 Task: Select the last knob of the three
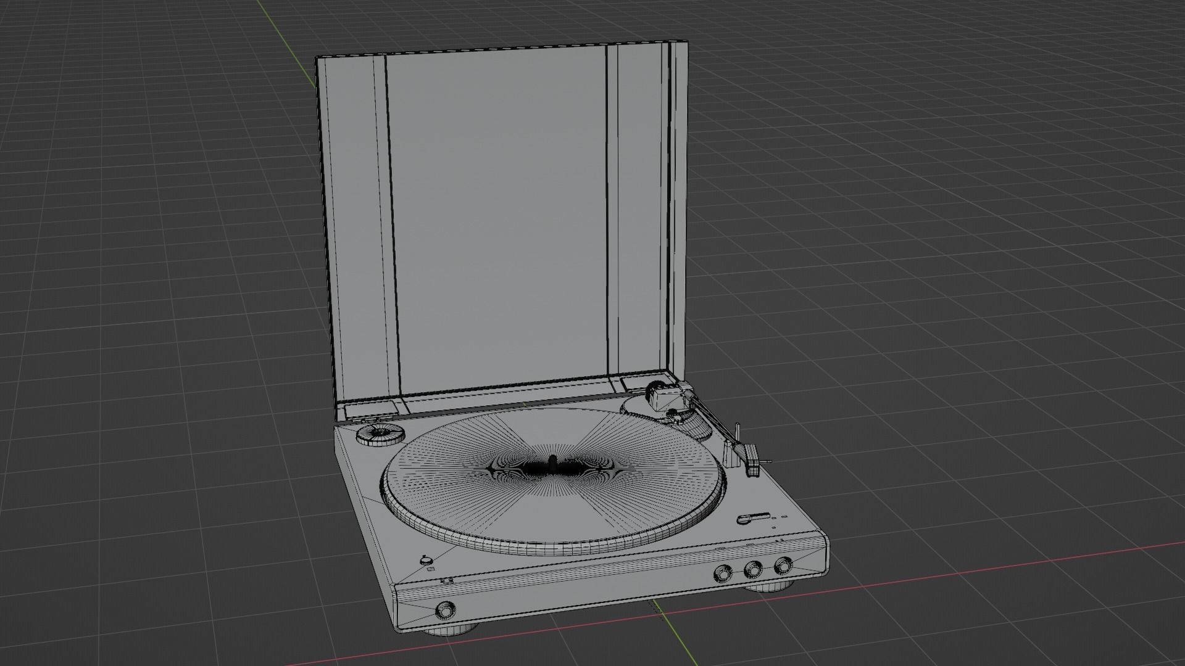[783, 565]
